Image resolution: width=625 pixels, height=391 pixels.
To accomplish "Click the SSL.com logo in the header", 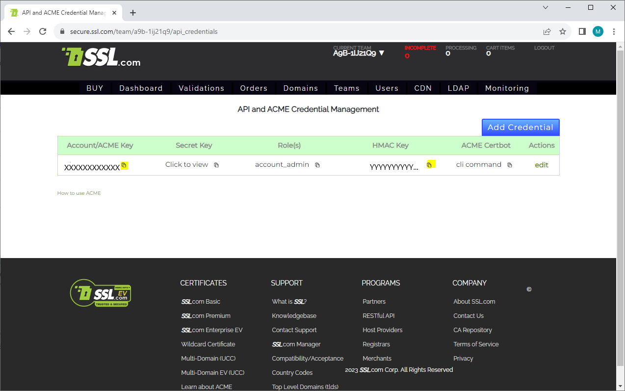I will point(101,57).
